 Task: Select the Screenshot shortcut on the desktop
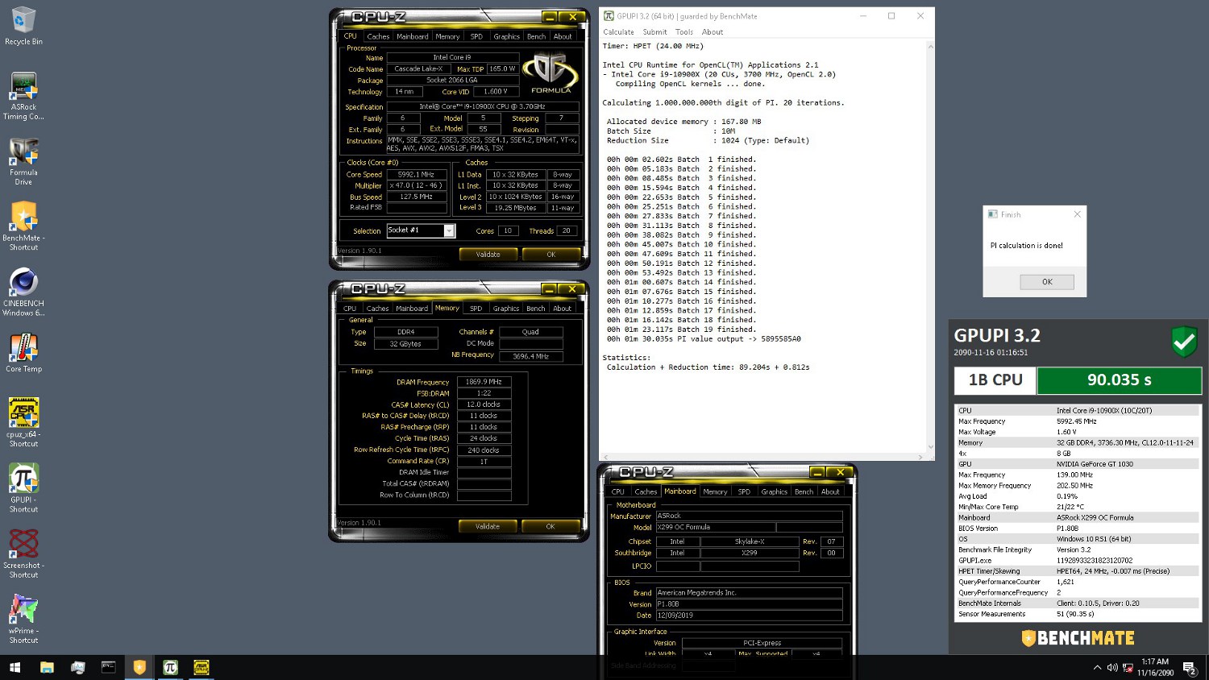tap(23, 554)
